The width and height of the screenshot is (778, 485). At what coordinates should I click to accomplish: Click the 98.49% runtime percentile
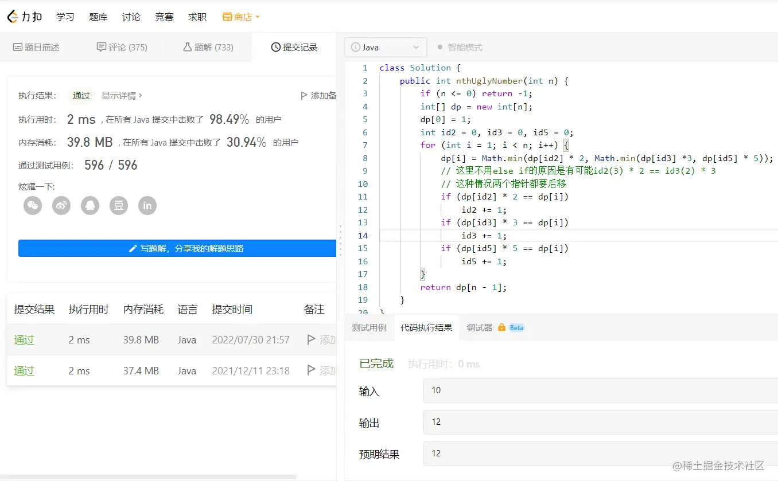[x=229, y=119]
